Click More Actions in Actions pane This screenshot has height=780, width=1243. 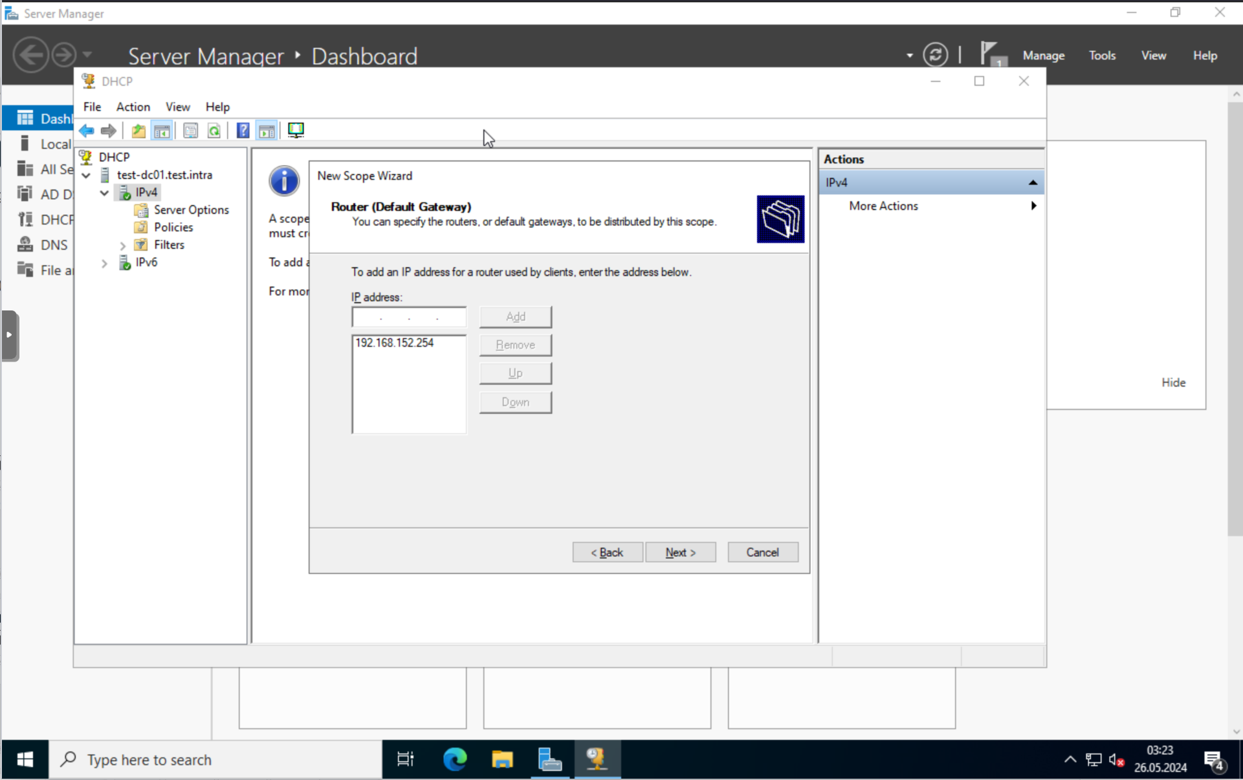click(883, 206)
